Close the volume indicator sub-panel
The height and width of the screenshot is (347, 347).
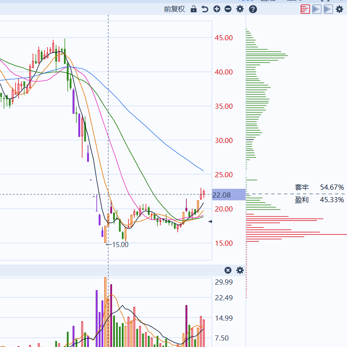[x=228, y=270]
